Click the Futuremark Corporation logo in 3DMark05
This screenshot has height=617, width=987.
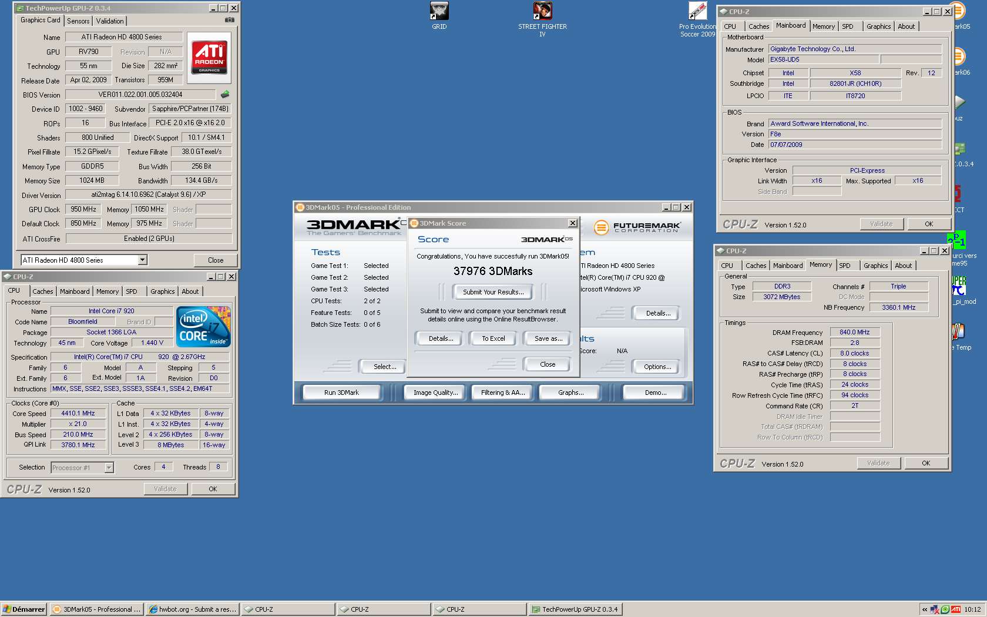pyautogui.click(x=637, y=227)
